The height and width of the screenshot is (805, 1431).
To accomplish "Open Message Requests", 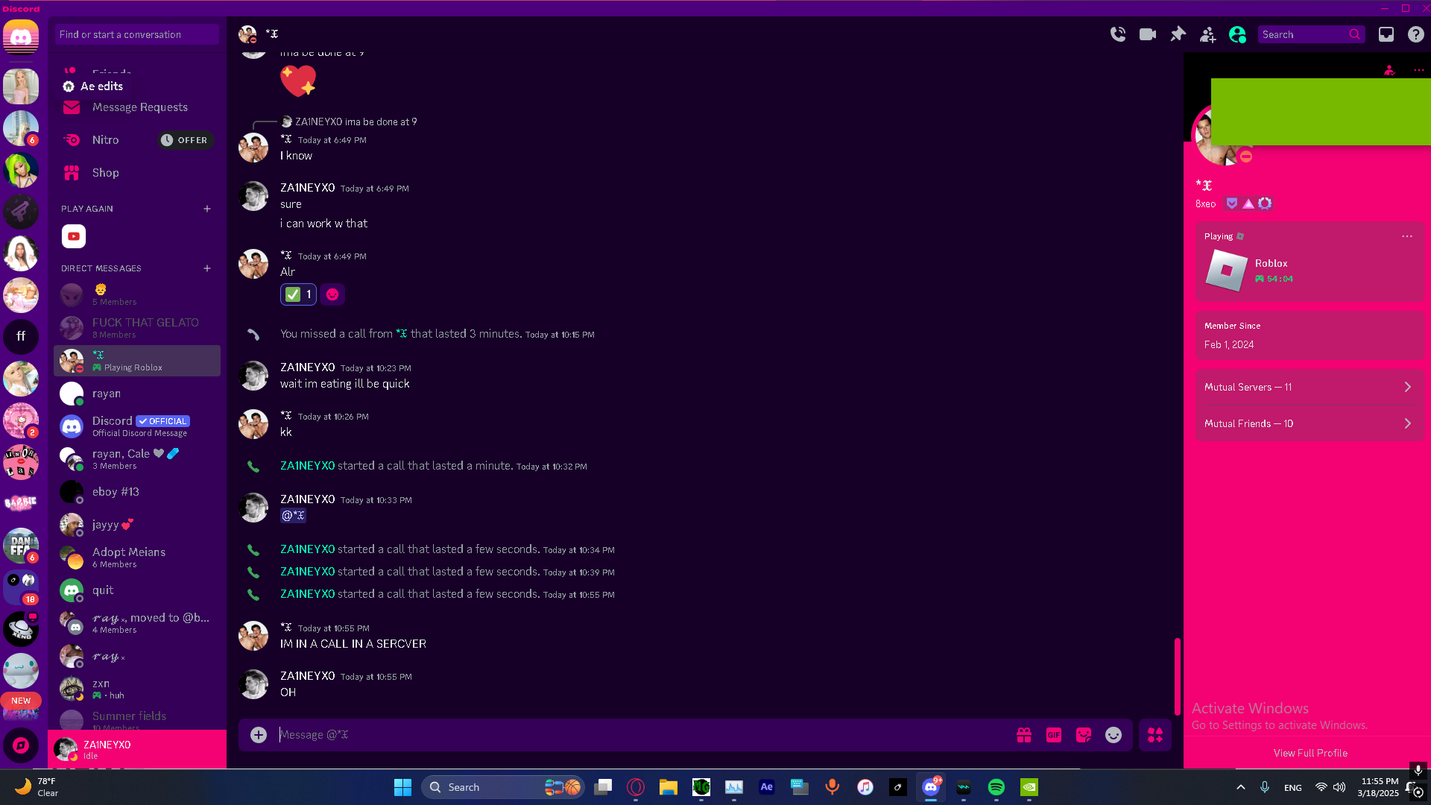I will click(x=137, y=107).
